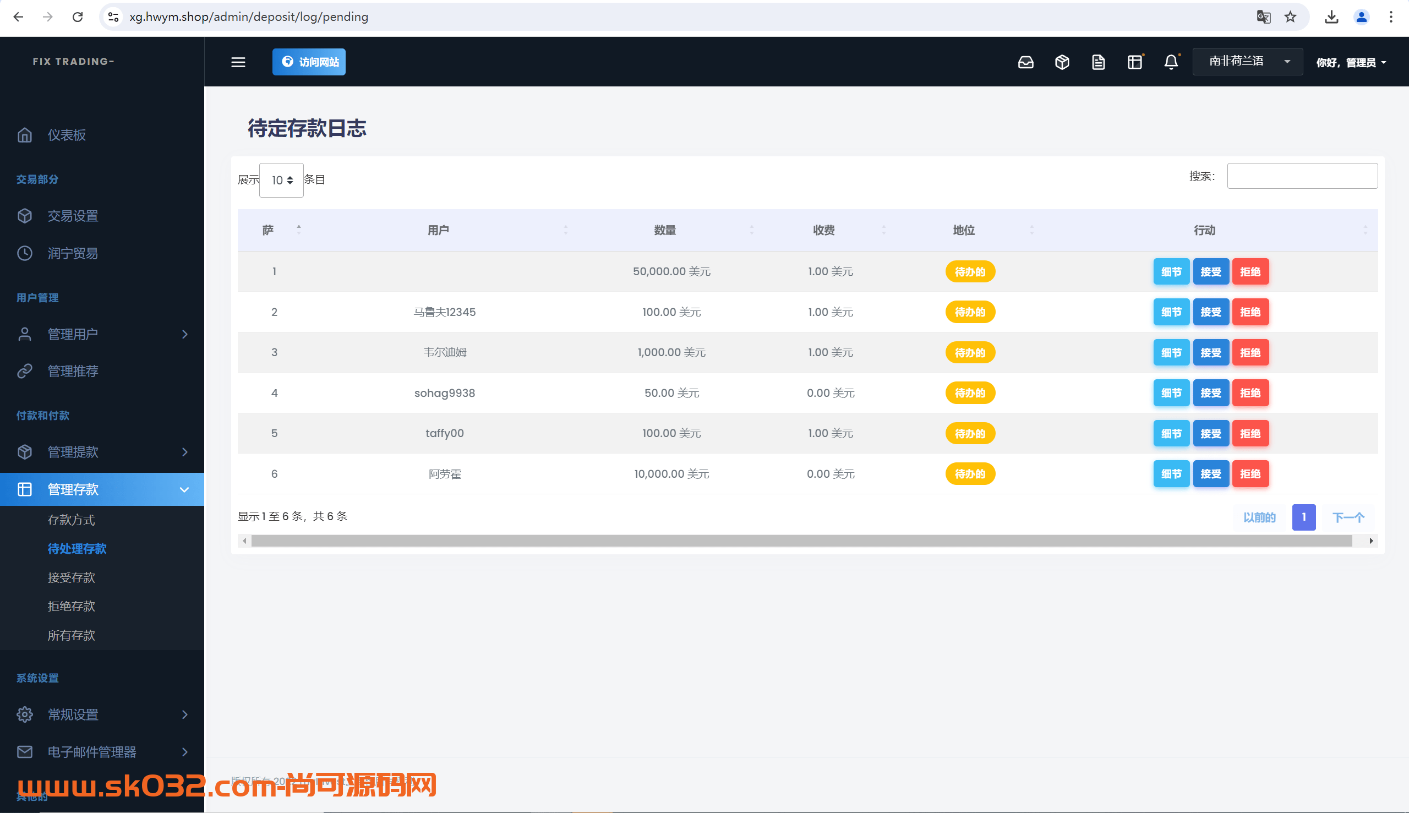Open the 南非荷兰语 language dropdown
Viewport: 1409px width, 813px height.
click(x=1248, y=62)
